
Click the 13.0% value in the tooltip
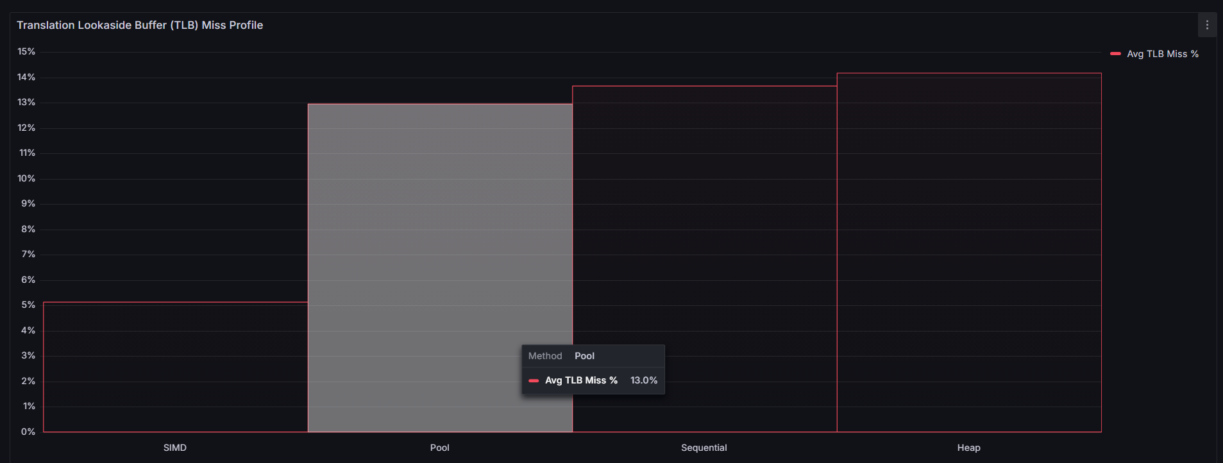coord(644,380)
